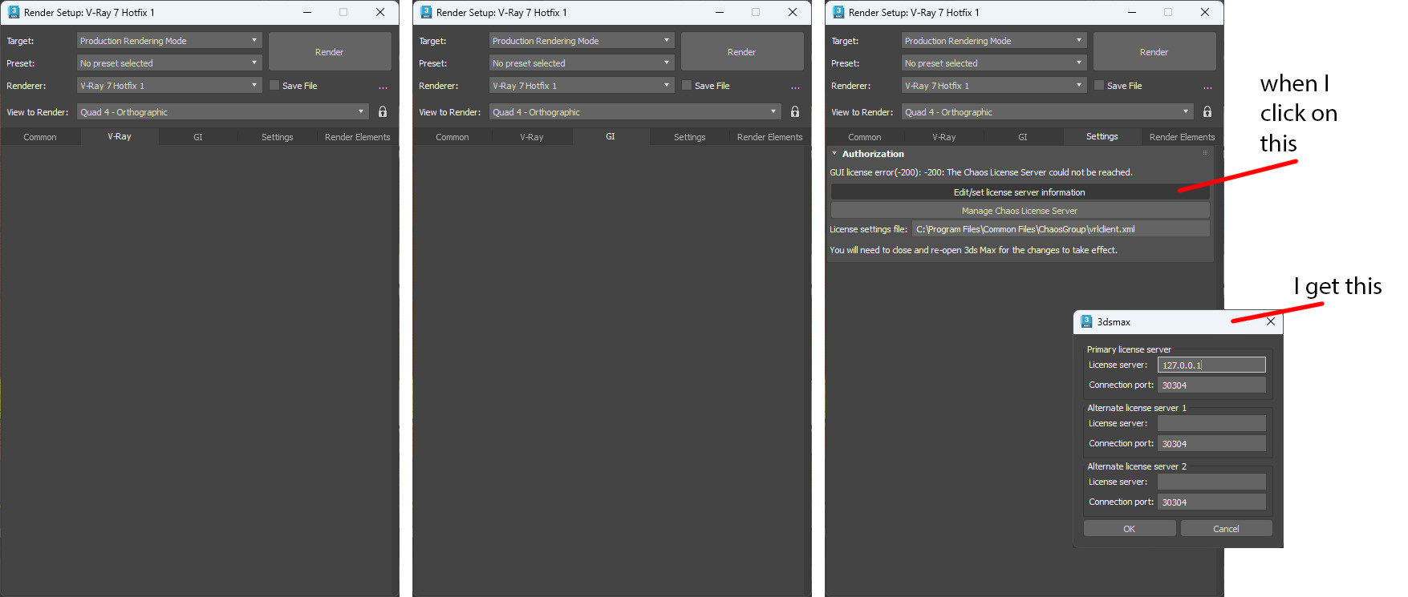
Task: Click Alternate license server 2 server field
Action: (x=1211, y=482)
